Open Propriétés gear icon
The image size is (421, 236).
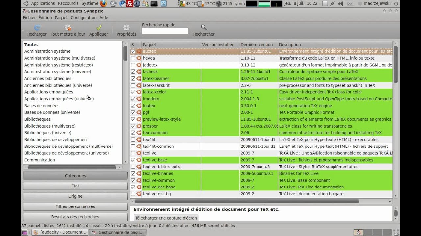[x=126, y=28]
